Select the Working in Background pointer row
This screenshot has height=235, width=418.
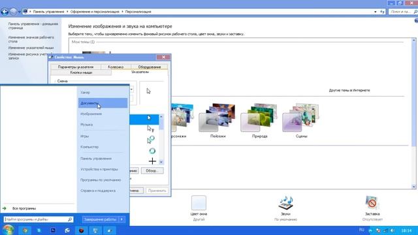pos(144,140)
